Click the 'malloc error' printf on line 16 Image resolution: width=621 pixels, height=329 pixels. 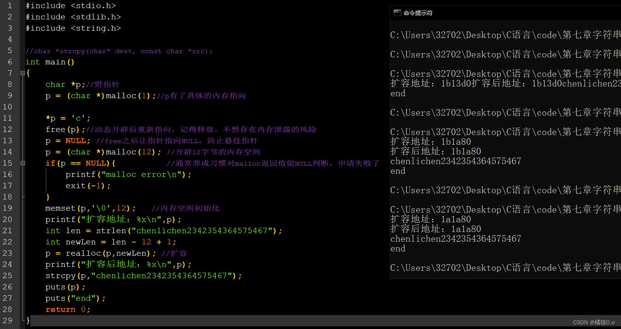129,174
